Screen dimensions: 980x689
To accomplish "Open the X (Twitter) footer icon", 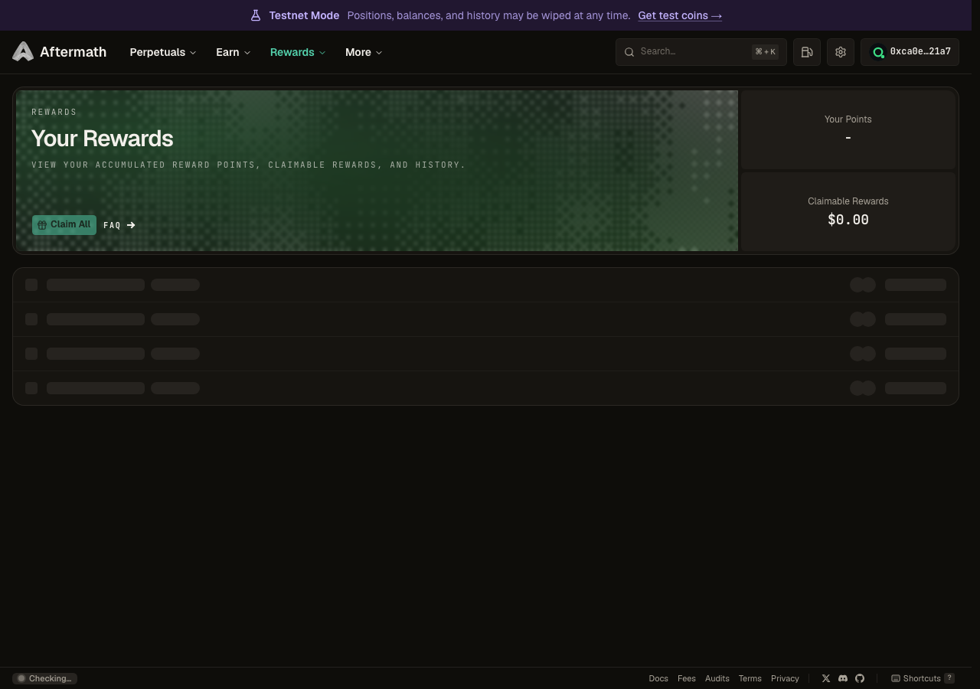I will pyautogui.click(x=826, y=678).
